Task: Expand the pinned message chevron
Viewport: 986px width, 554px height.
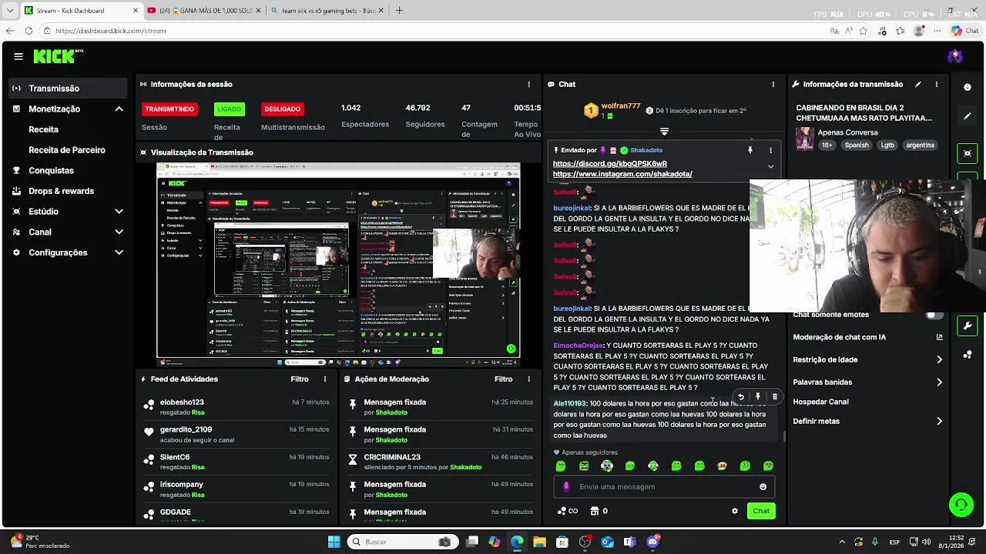Action: click(x=770, y=166)
